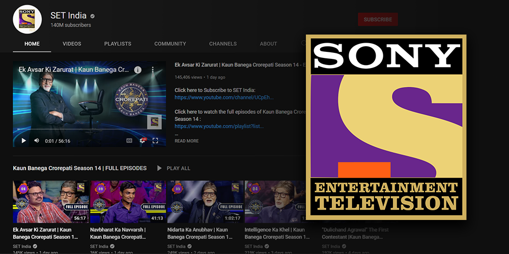Enter fullscreen on the featured video
Screen dimensions: 509x254
155,141
